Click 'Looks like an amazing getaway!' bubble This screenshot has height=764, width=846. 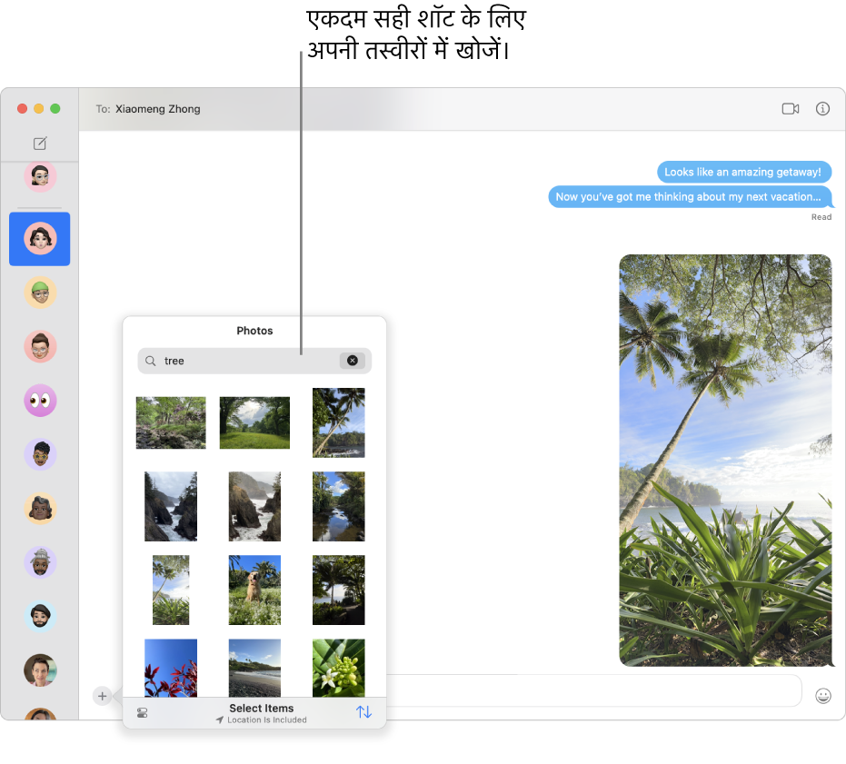click(744, 172)
